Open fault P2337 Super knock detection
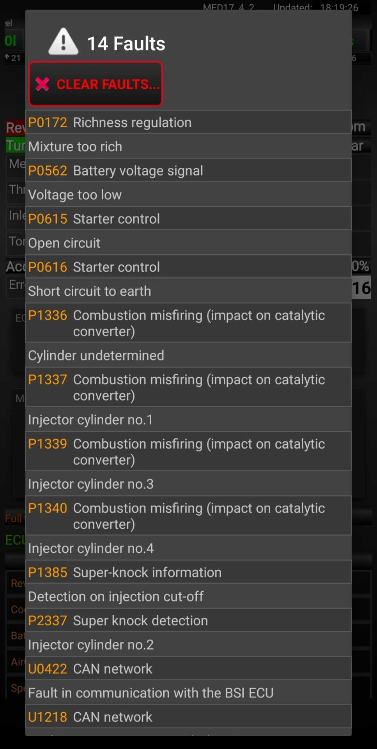Viewport: 377px width, 749px height. pos(188,621)
